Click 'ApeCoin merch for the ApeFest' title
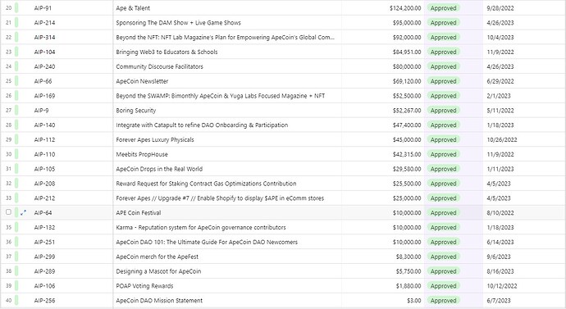Viewport: 566px width, 309px height. tap(157, 257)
